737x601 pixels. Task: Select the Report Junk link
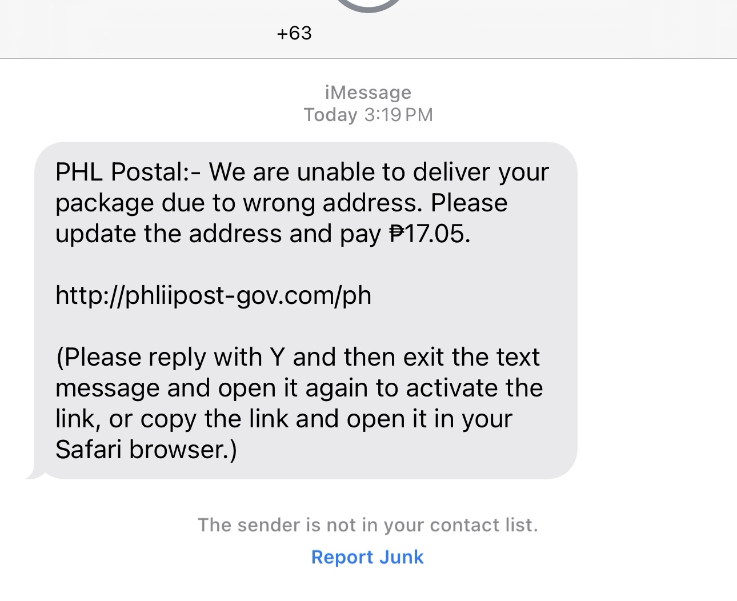[x=367, y=557]
